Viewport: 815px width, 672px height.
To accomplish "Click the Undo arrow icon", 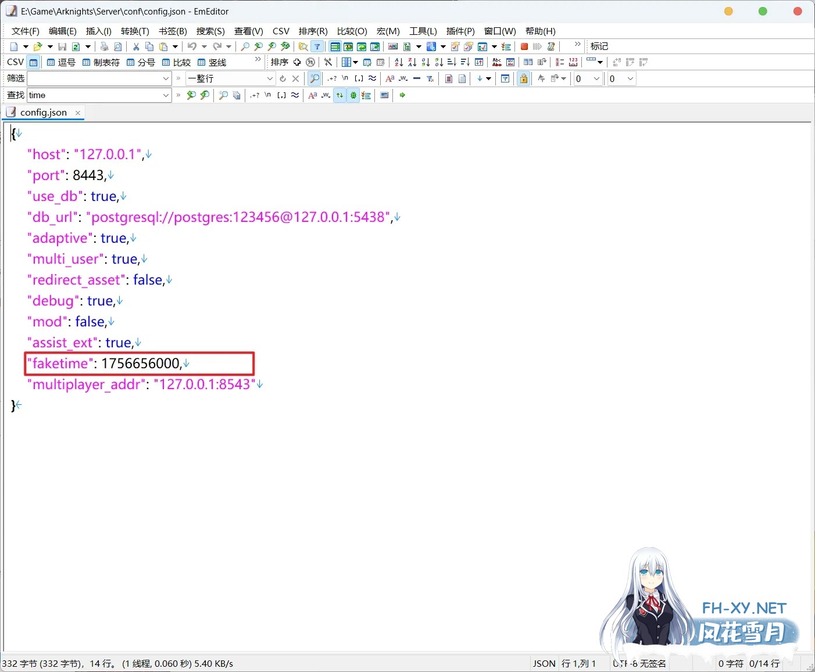I will 191,46.
